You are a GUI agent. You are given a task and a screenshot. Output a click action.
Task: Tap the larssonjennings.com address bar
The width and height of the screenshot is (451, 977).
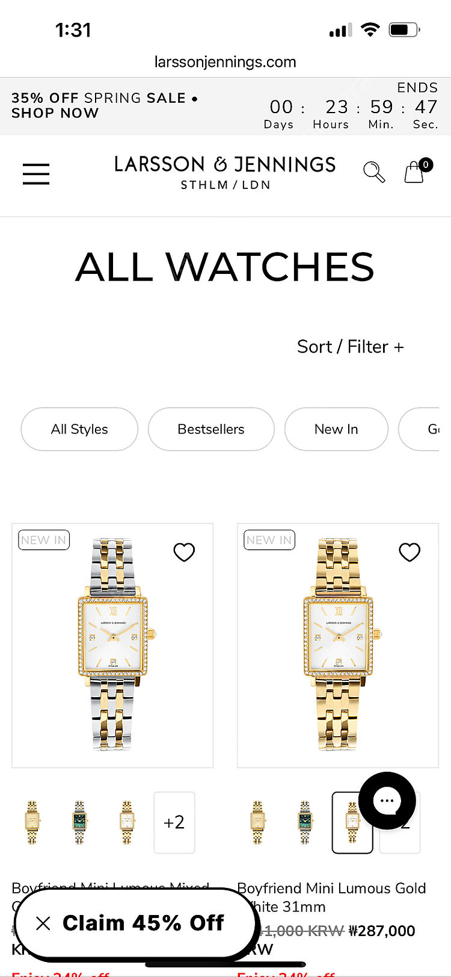(x=226, y=62)
